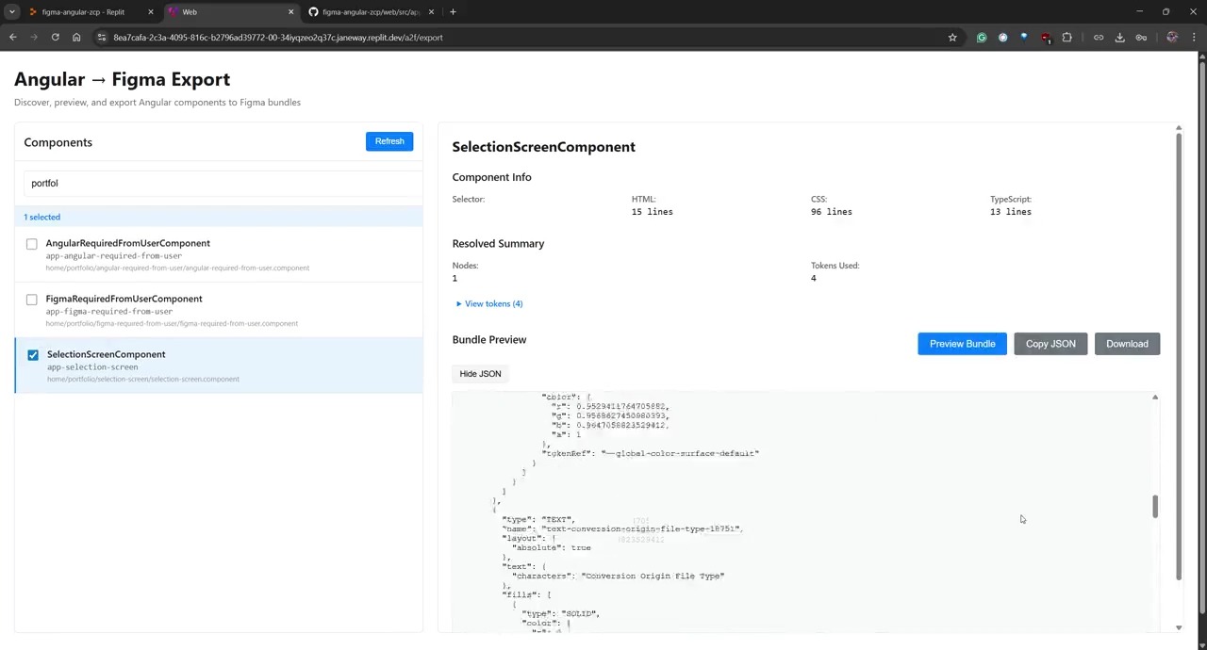This screenshot has width=1207, height=650.
Task: Close the GitHub figma-angular-zcp tab
Action: pos(431,12)
